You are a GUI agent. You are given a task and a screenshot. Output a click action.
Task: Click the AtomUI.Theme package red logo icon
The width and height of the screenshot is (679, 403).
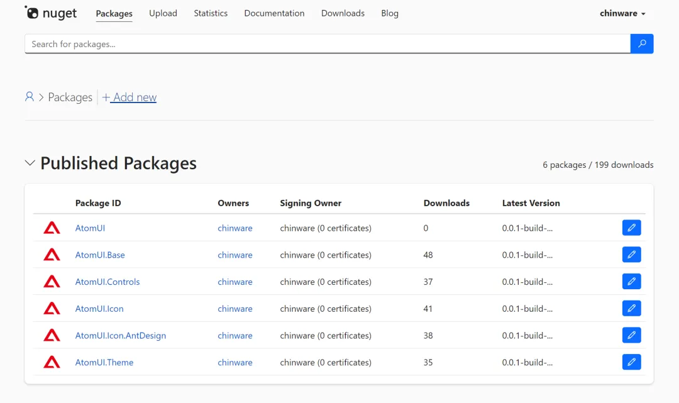point(52,362)
